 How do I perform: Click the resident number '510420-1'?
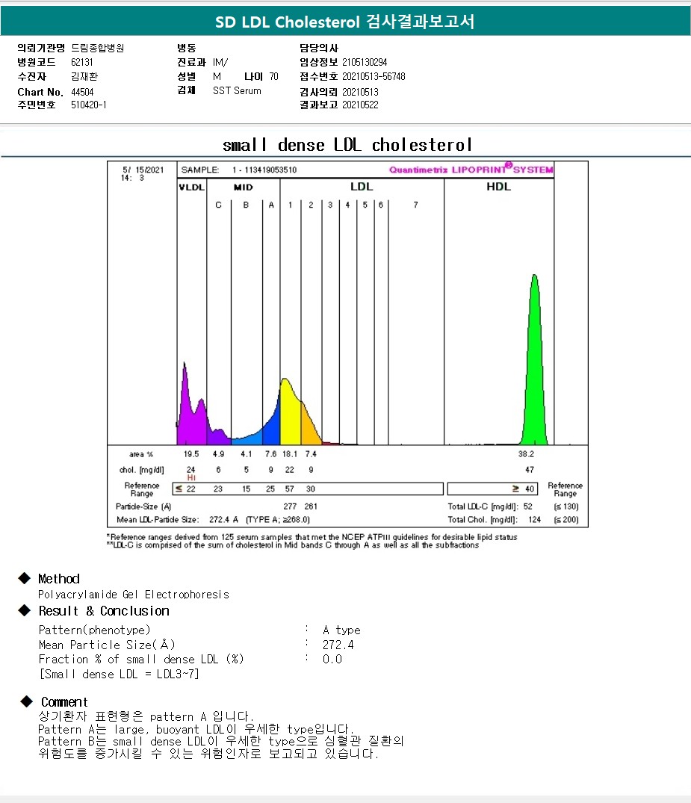click(89, 105)
